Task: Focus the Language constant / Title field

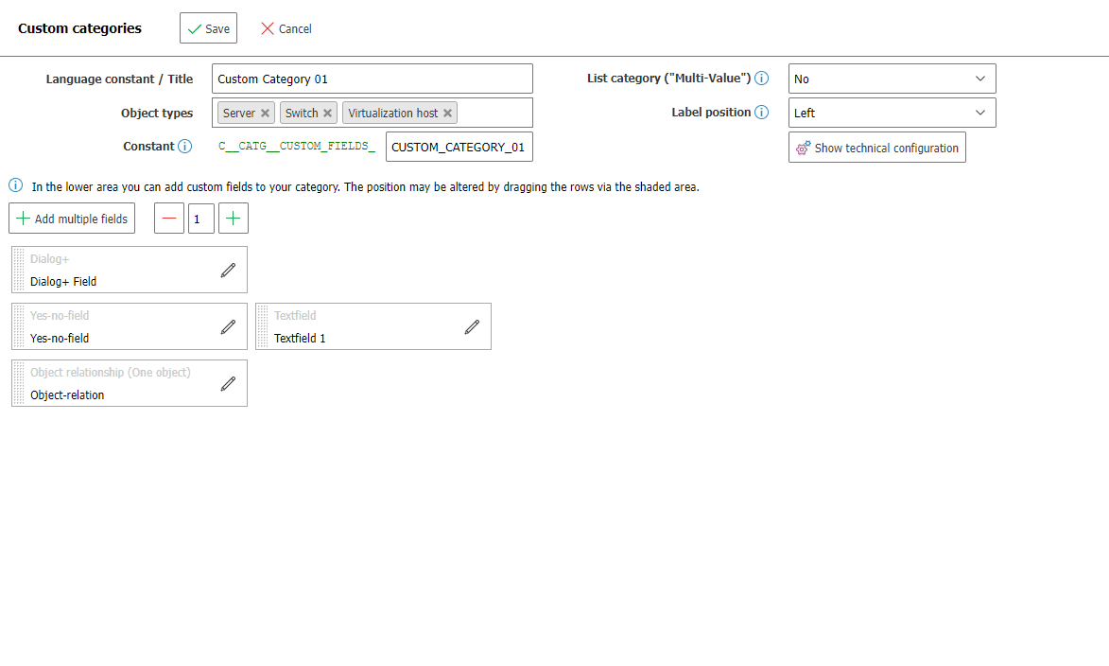Action: click(372, 79)
